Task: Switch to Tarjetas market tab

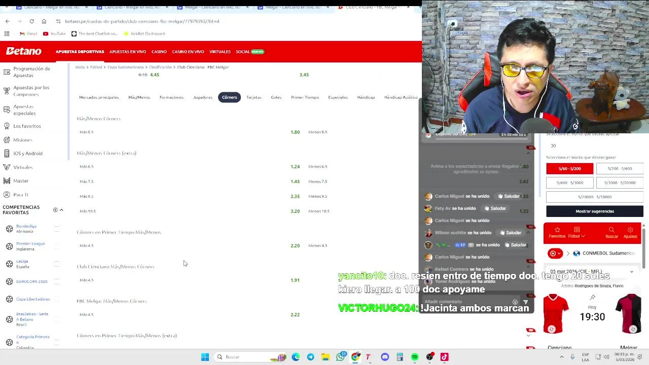Action: [254, 97]
